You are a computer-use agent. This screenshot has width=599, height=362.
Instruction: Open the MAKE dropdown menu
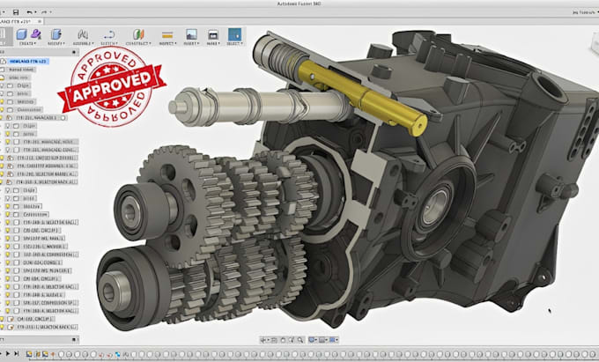[213, 43]
